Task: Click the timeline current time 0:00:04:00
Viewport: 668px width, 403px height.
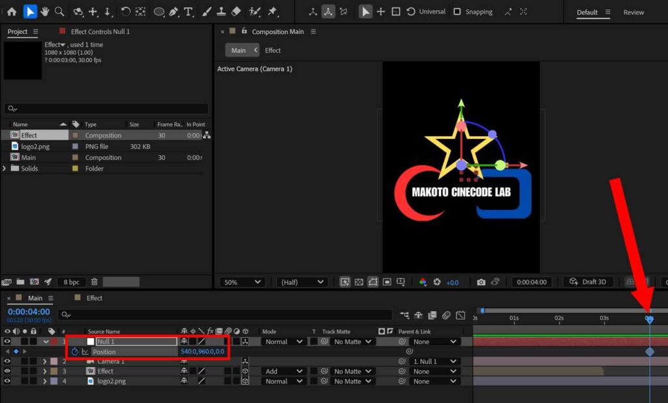Action: (x=29, y=312)
